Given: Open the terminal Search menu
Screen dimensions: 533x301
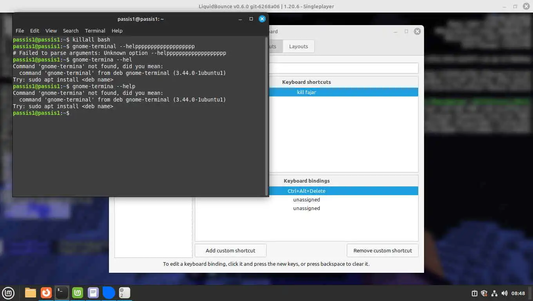Looking at the screenshot, I should 71,31.
